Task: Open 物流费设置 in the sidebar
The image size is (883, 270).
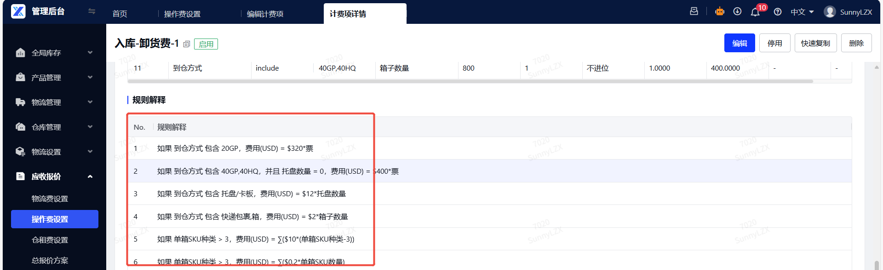Action: 50,198
